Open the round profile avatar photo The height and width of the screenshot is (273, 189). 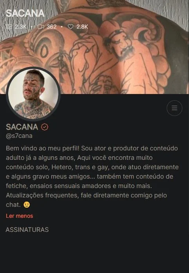point(33,94)
